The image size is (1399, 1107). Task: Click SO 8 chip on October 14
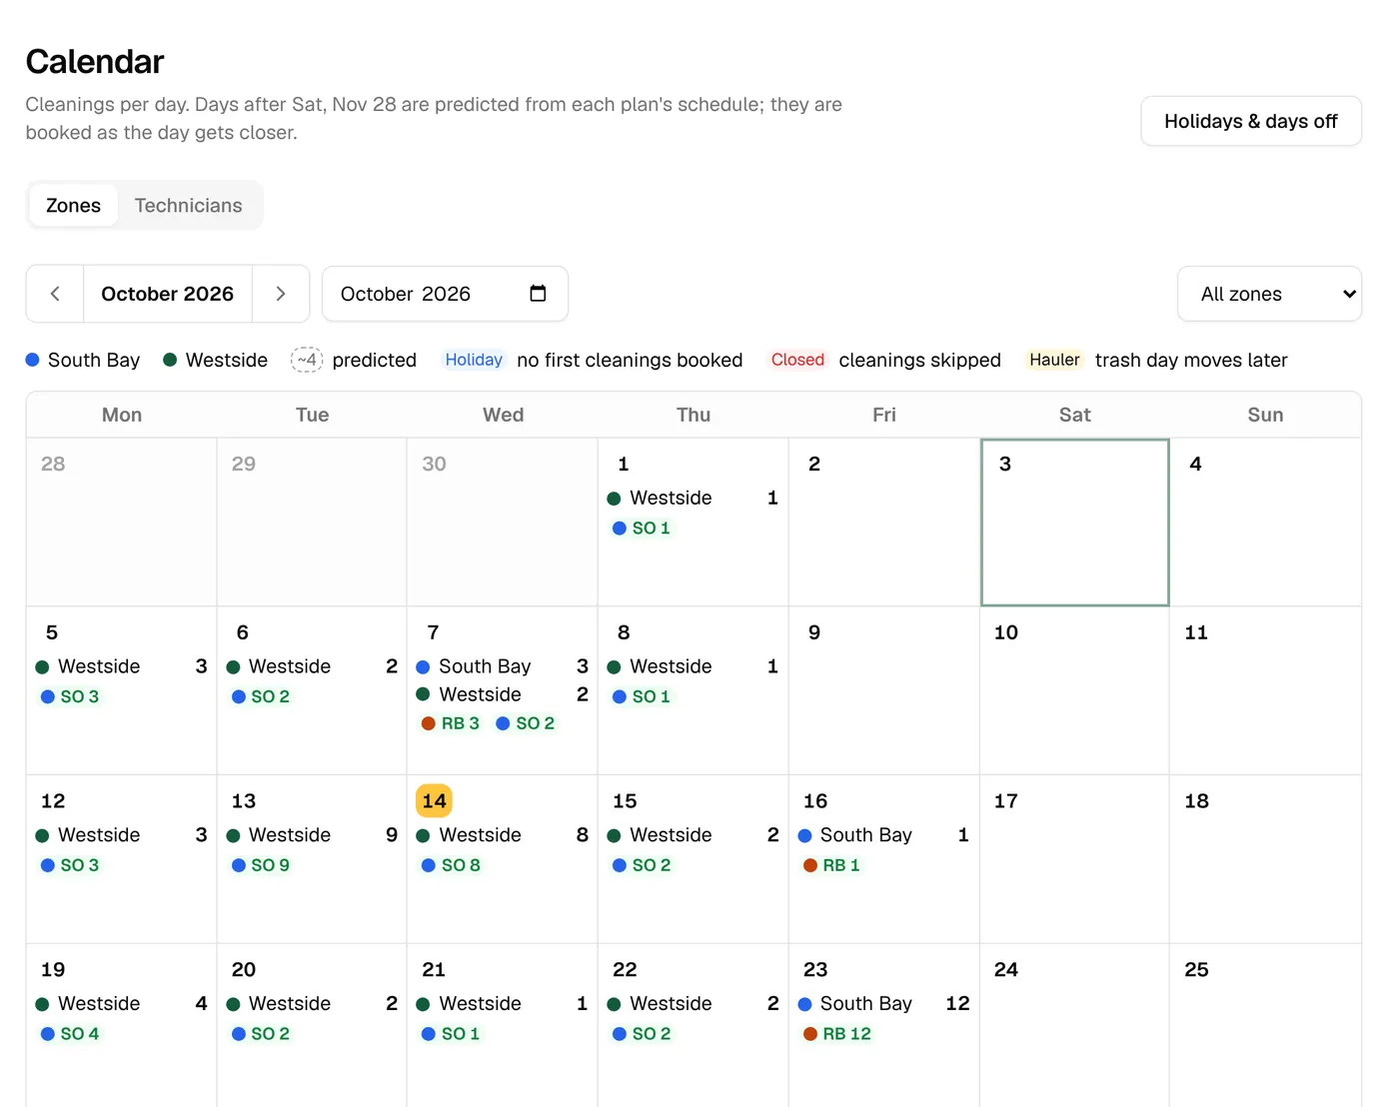pos(451,865)
